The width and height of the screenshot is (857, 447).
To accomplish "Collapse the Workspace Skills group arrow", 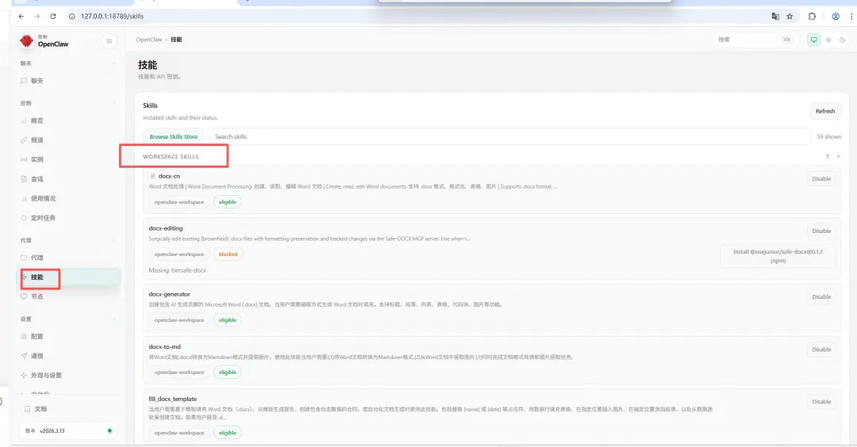I will point(839,157).
